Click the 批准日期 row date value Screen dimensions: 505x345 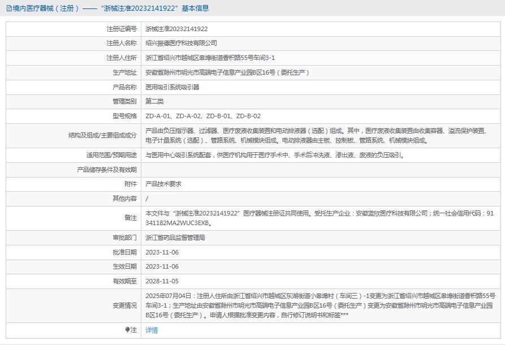pyautogui.click(x=162, y=252)
